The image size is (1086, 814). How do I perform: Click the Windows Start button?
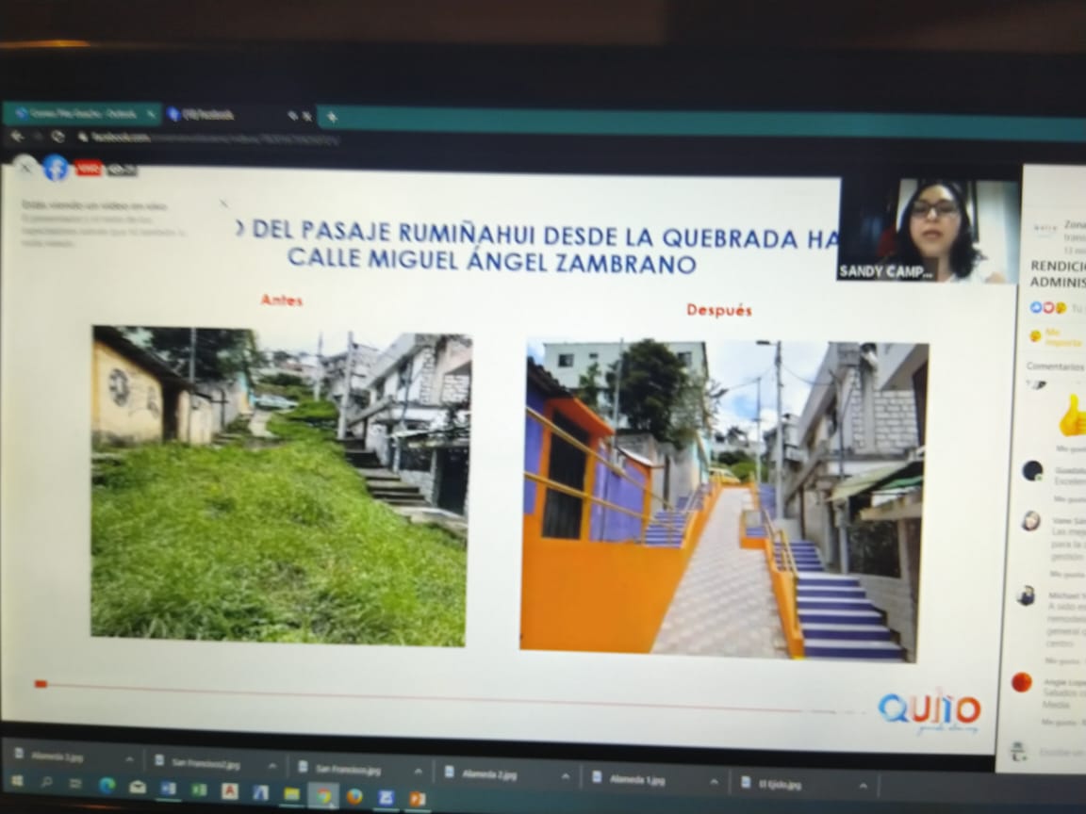18,783
